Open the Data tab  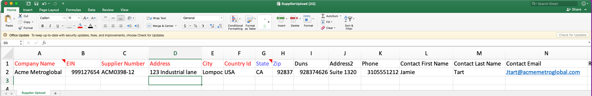click(x=92, y=10)
